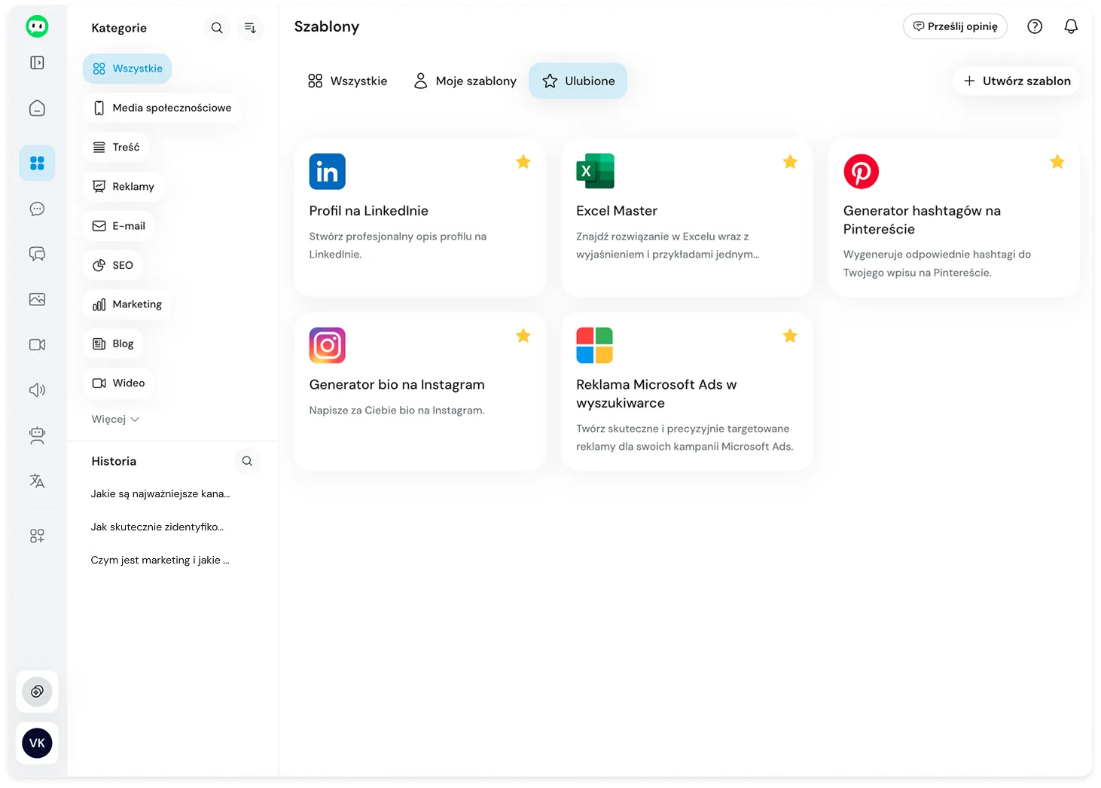Image resolution: width=1101 pixels, height=788 pixels.
Task: Toggle the sidebar panel icon
Action: click(x=37, y=63)
